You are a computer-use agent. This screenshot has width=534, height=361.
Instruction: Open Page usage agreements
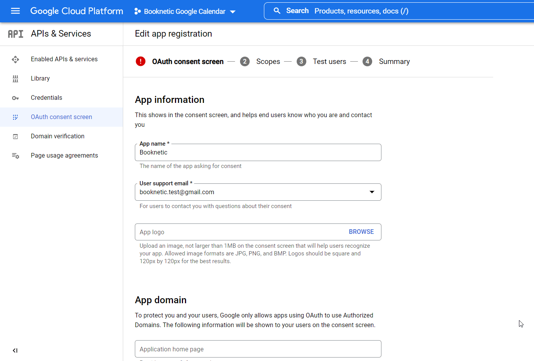click(64, 155)
